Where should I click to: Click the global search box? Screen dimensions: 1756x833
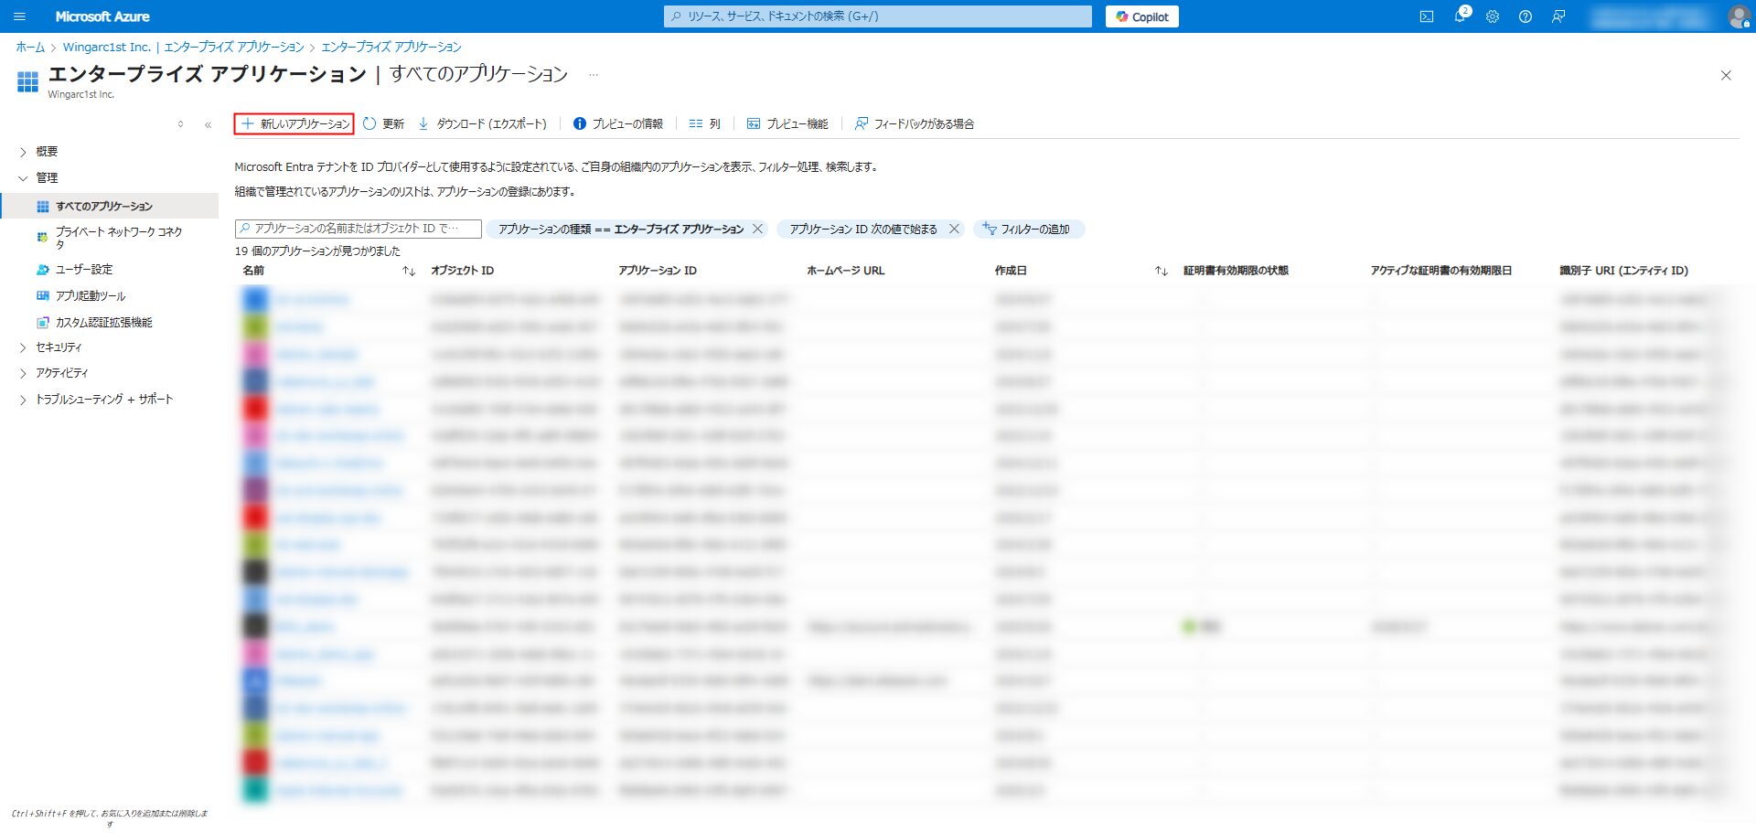(x=878, y=16)
